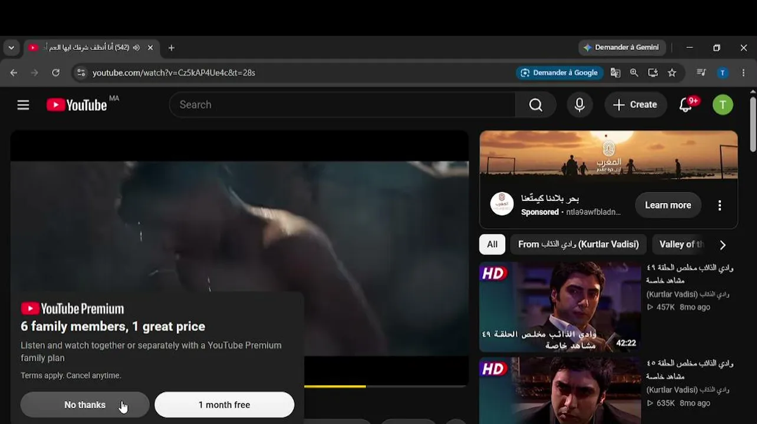Click the main video player

pos(239,259)
